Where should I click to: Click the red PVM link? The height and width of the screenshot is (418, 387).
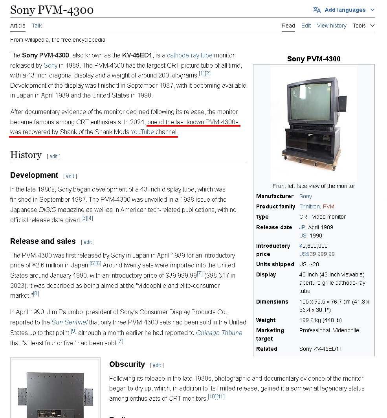(328, 206)
